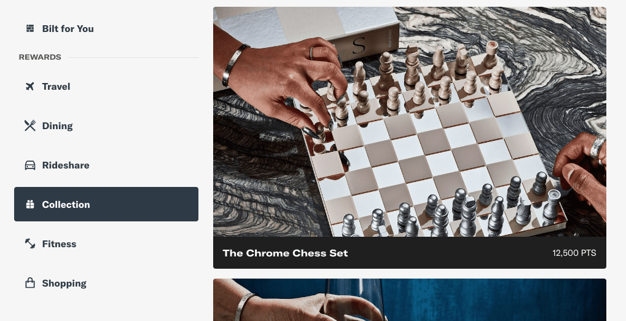626x321 pixels.
Task: Go to Travel rewards
Action: point(106,86)
